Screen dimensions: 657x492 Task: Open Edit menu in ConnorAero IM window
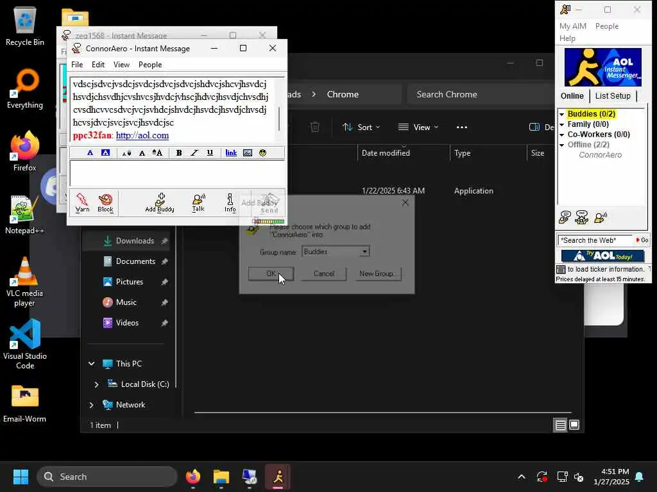pyautogui.click(x=98, y=65)
